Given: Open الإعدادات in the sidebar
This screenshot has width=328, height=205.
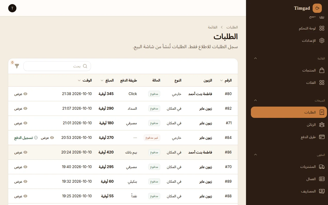Looking at the screenshot, I should click(x=289, y=40).
